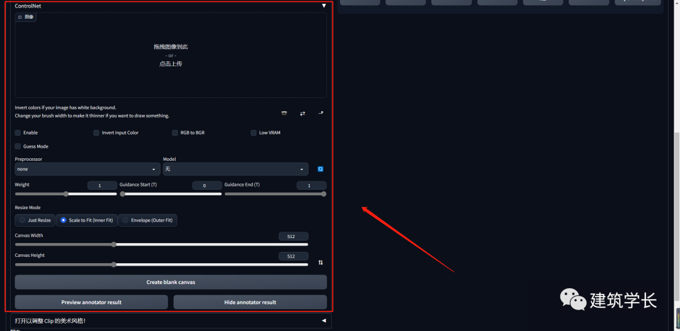
Task: Open the webcam camera icon
Action: pos(284,113)
